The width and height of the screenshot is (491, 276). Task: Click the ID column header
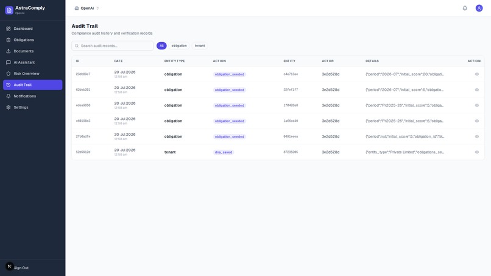point(77,61)
